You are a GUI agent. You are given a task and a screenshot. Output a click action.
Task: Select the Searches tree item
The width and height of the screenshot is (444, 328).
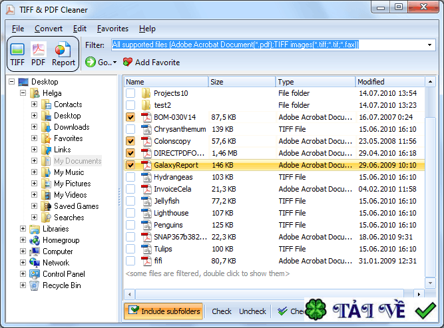pos(69,218)
